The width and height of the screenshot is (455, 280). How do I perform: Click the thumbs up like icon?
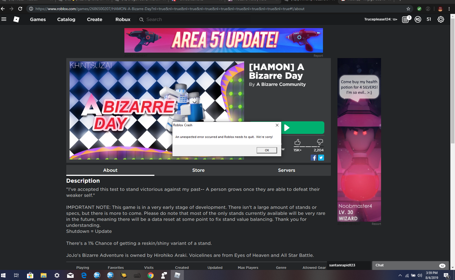(298, 142)
